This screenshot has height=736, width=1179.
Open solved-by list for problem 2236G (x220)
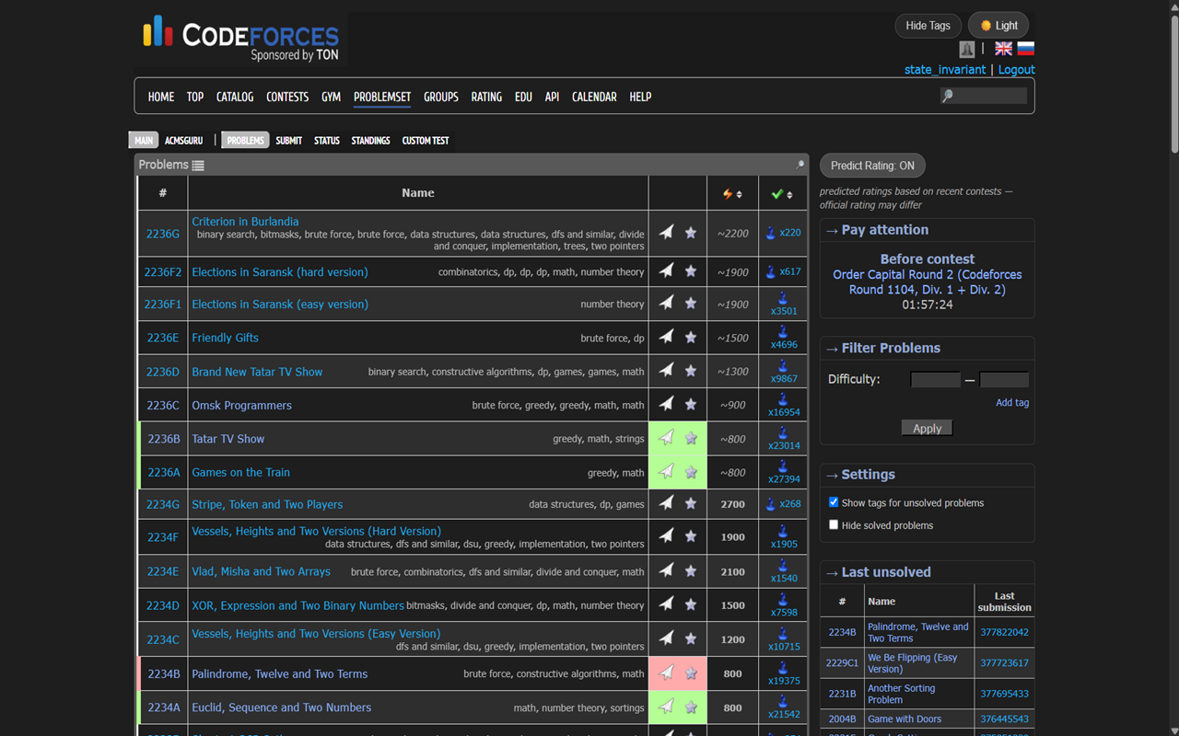click(x=783, y=233)
